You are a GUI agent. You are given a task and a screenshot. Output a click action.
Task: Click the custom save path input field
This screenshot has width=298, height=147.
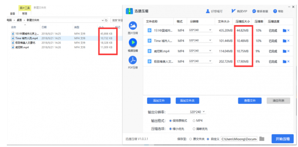click(239, 139)
